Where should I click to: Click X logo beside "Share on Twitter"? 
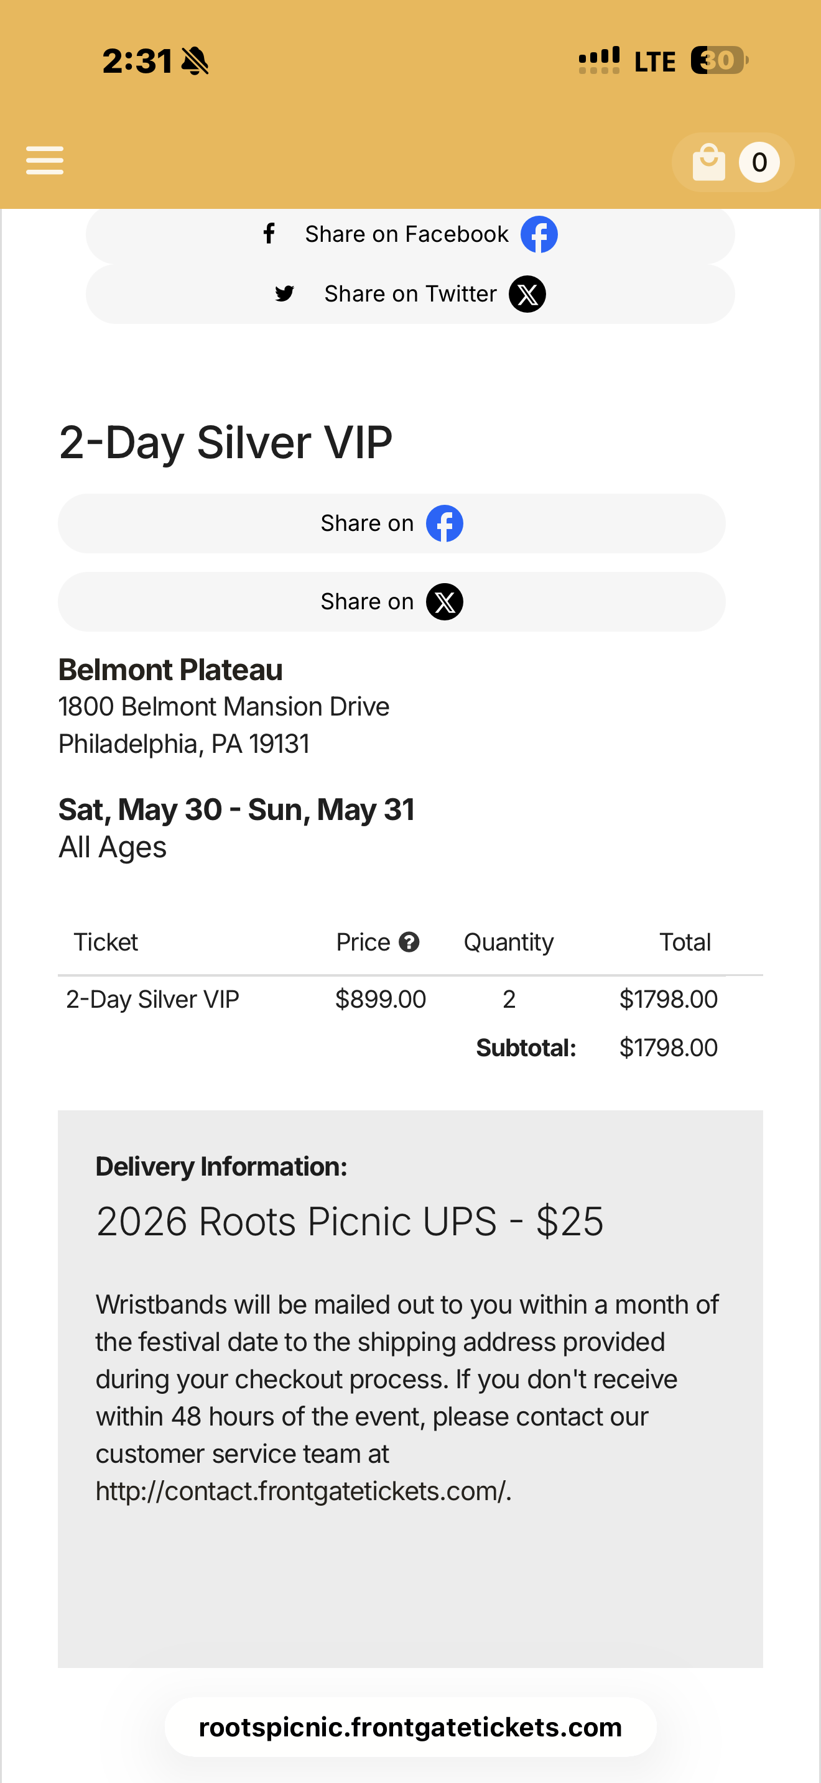[x=527, y=294]
